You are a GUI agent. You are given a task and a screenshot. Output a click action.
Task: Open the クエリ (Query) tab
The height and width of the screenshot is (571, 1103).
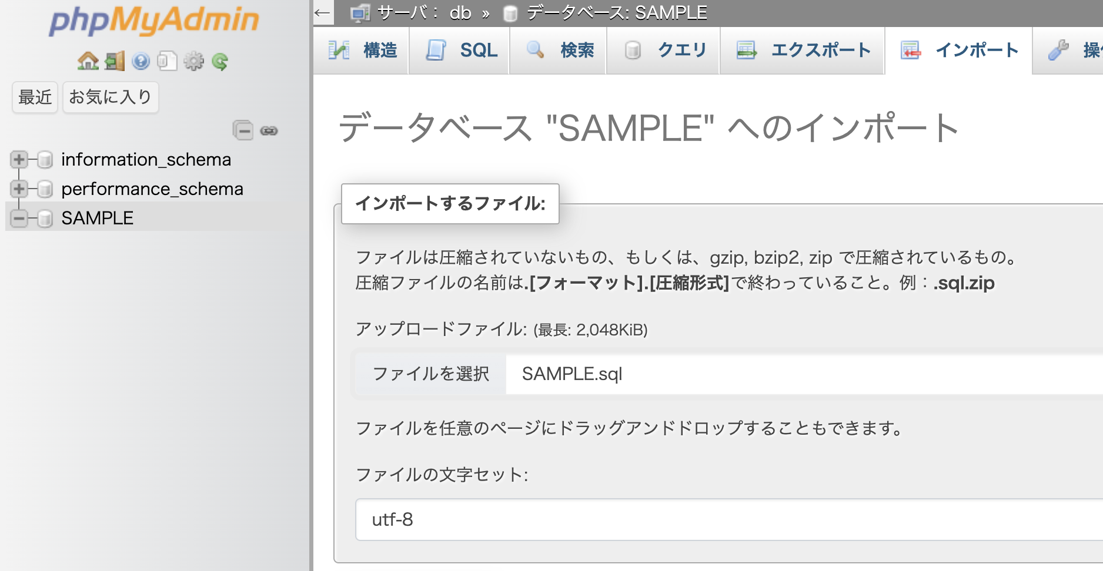[663, 51]
